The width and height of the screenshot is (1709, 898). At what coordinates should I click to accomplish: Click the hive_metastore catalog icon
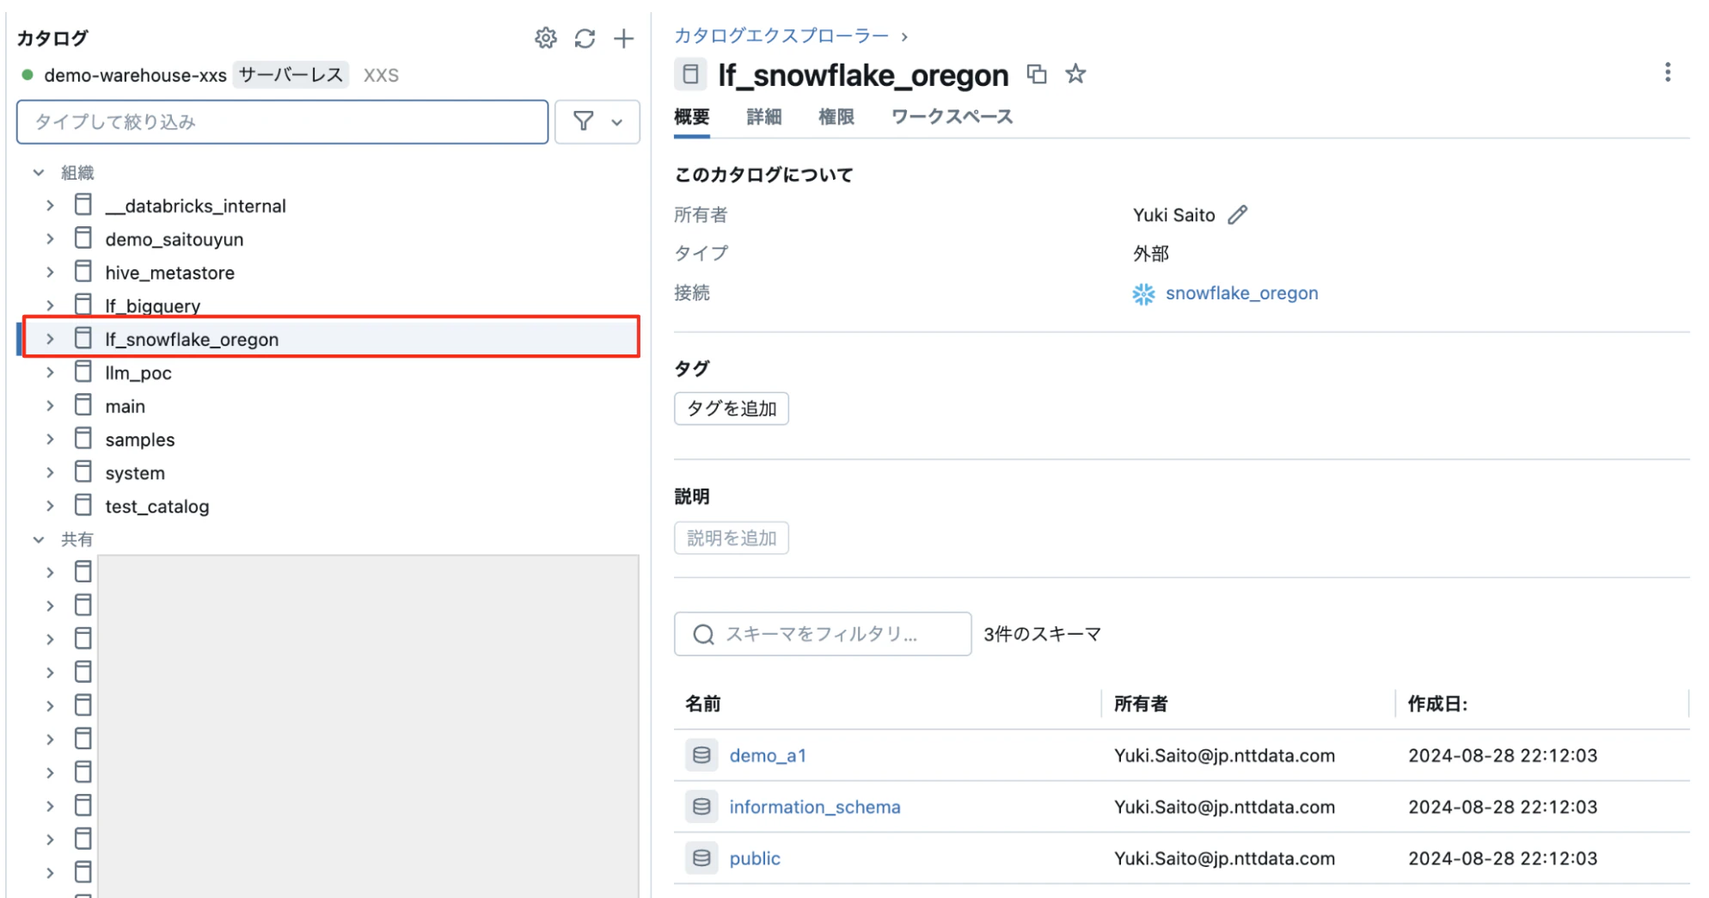tap(83, 272)
